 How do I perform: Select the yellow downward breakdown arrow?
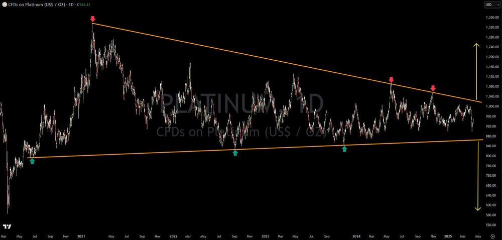(x=476, y=176)
